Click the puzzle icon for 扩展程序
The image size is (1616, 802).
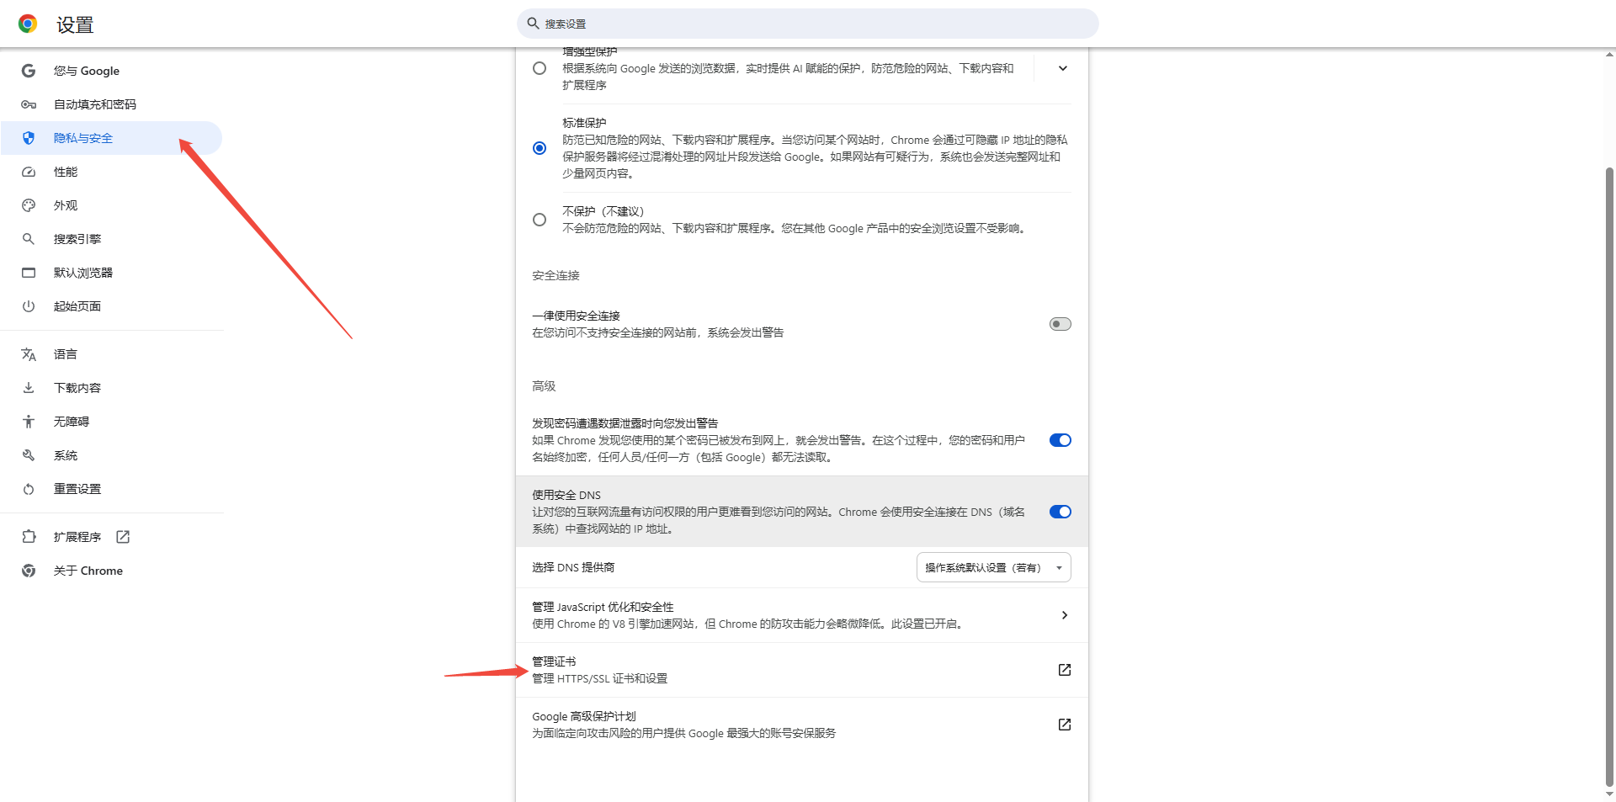pos(29,537)
